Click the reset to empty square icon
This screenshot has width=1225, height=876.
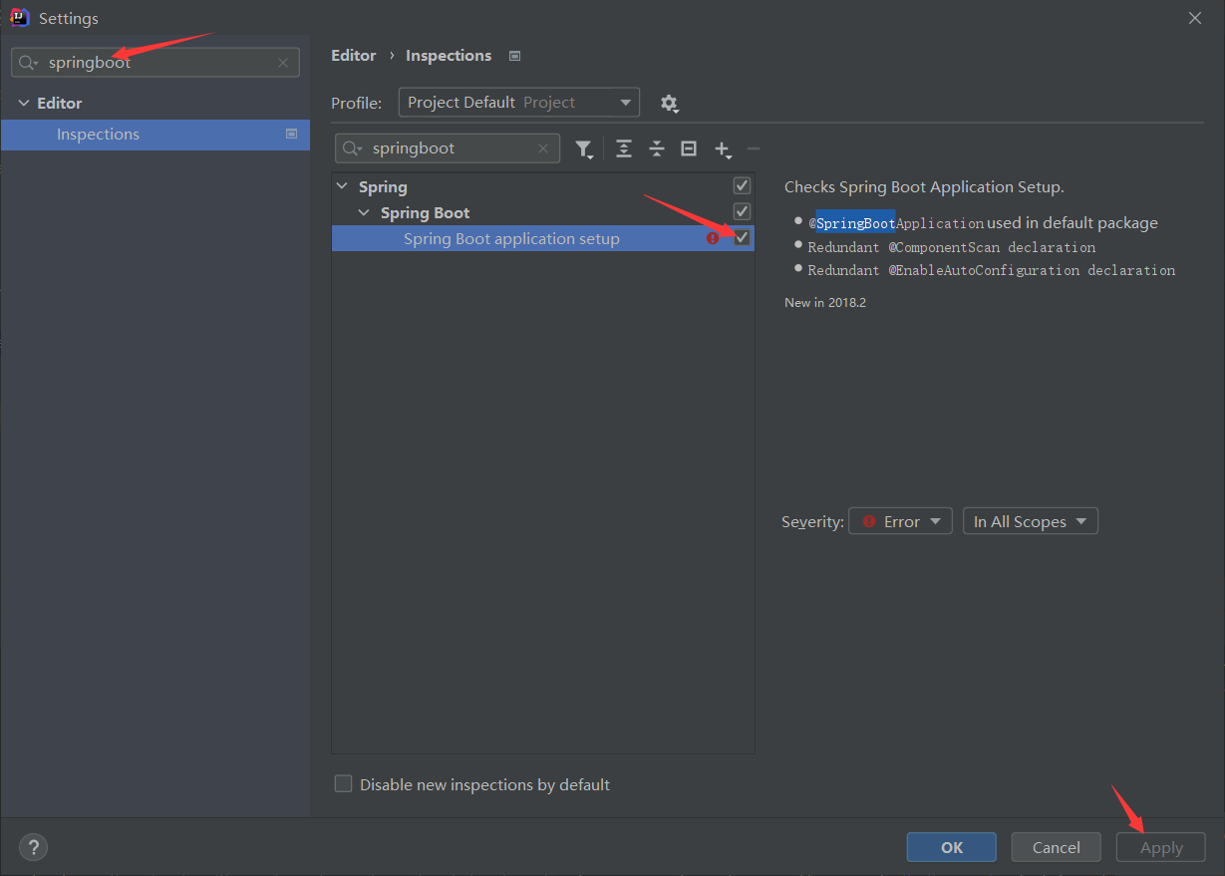(689, 148)
